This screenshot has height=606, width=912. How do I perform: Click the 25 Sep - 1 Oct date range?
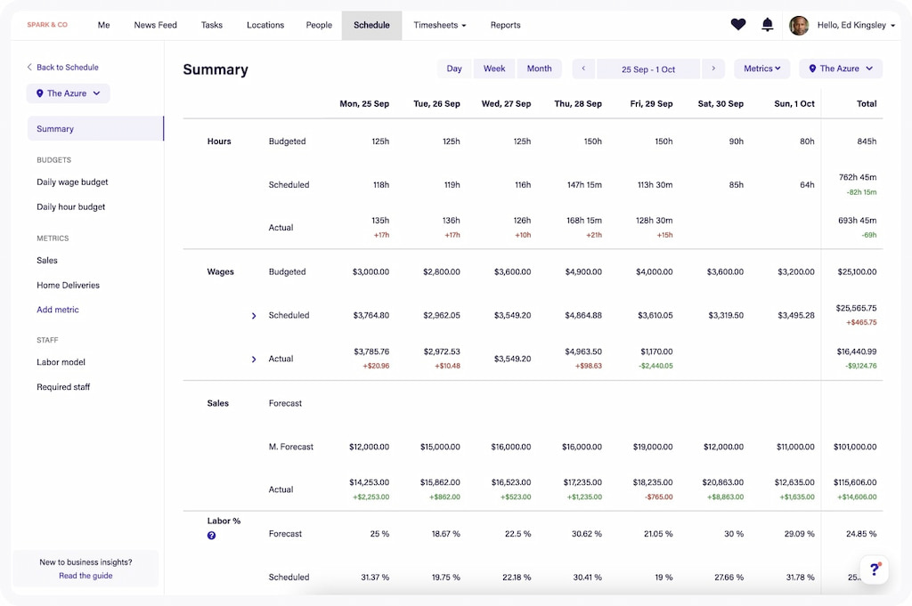[x=647, y=69]
